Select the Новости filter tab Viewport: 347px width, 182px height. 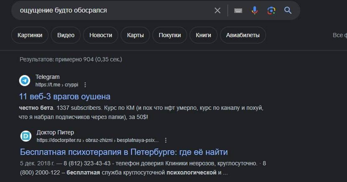(101, 35)
